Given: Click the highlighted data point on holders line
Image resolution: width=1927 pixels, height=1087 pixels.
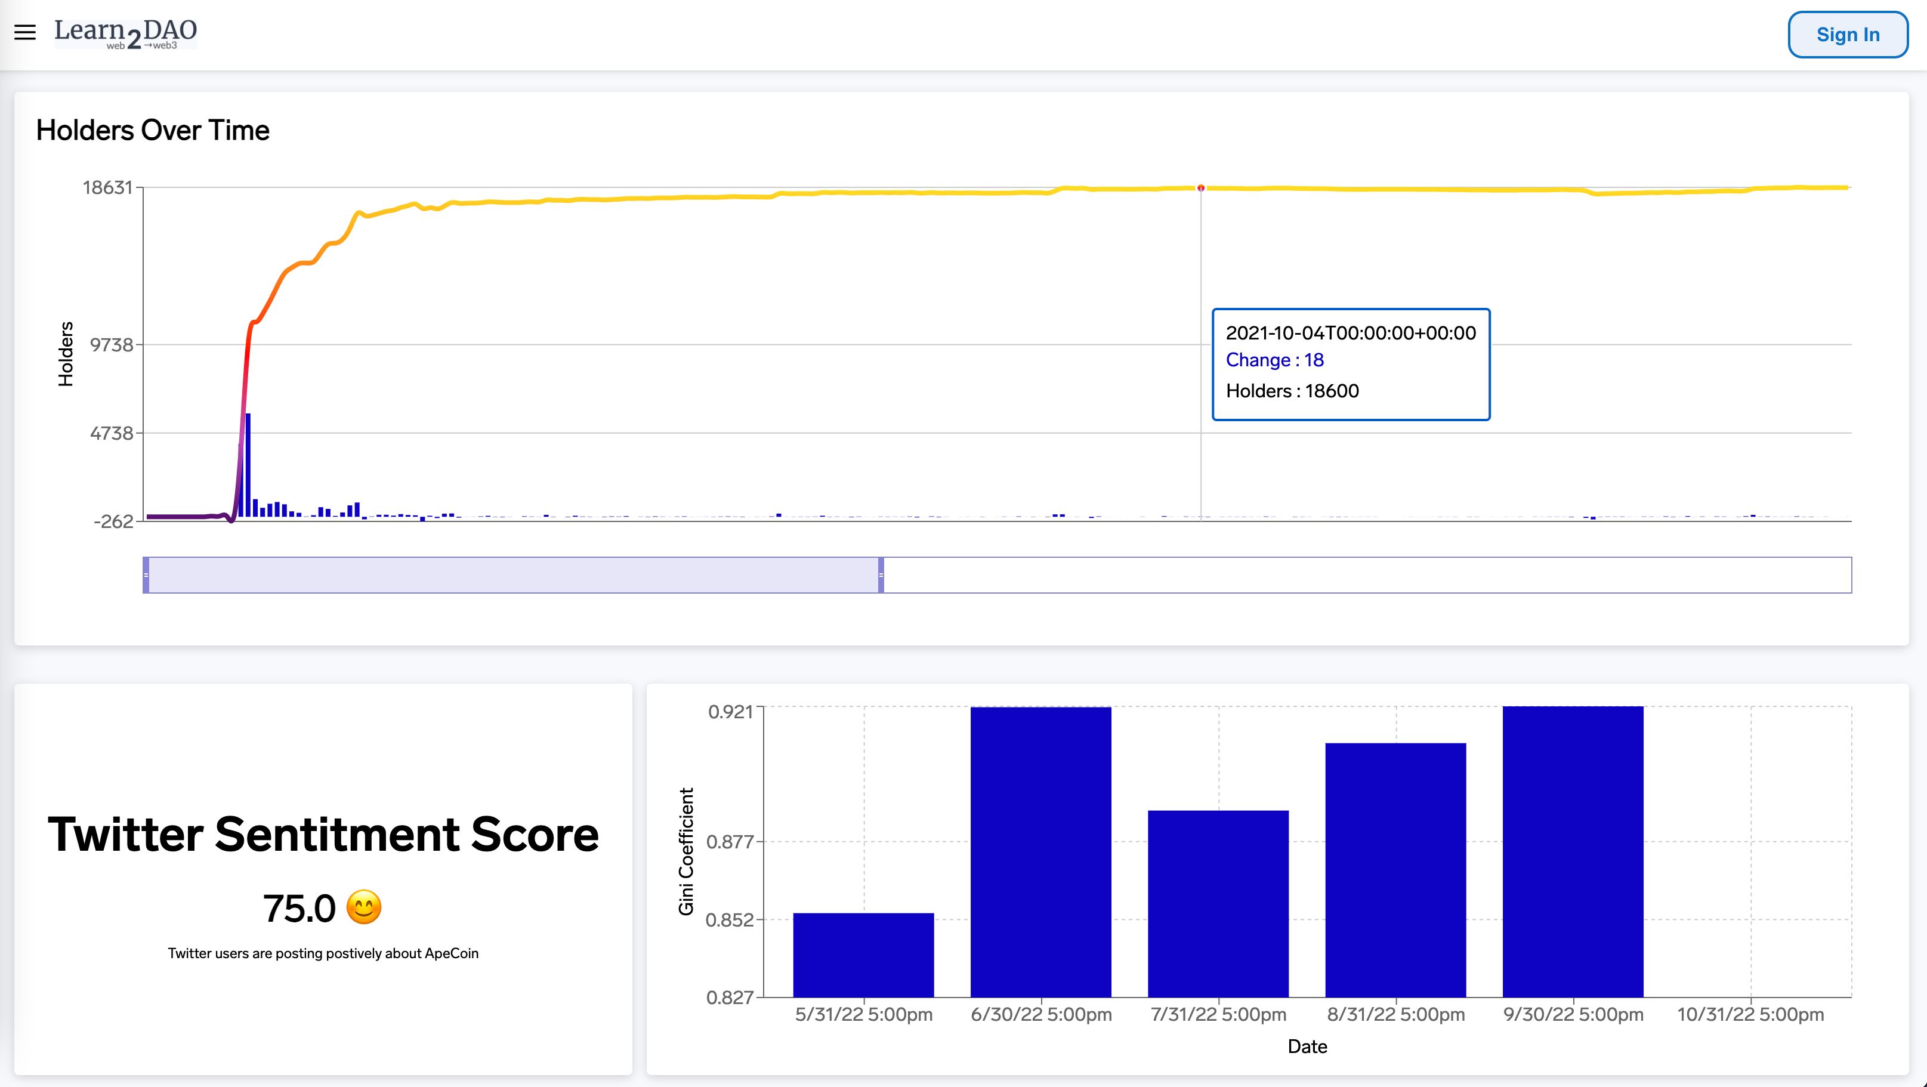Looking at the screenshot, I should pyautogui.click(x=1202, y=188).
